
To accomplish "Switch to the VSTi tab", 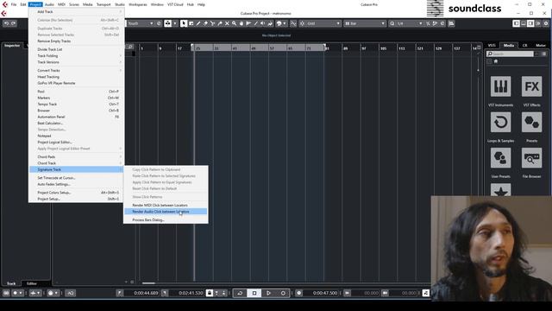I will point(492,46).
